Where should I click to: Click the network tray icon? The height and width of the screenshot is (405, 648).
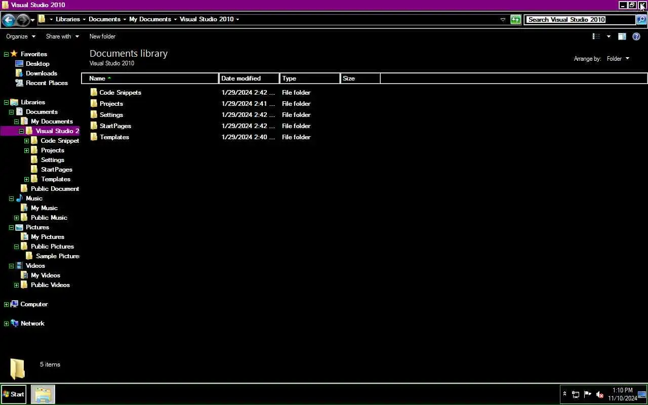pyautogui.click(x=576, y=394)
